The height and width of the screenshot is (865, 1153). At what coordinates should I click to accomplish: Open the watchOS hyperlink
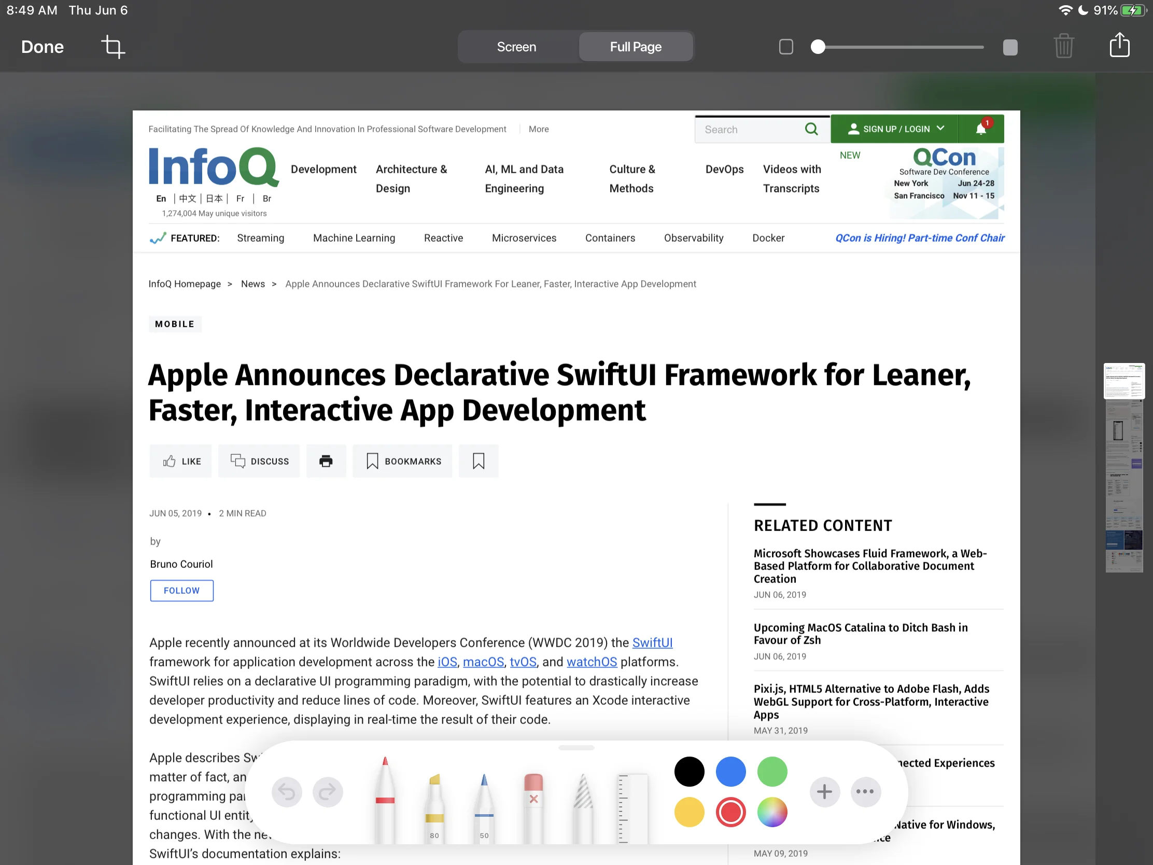(592, 662)
